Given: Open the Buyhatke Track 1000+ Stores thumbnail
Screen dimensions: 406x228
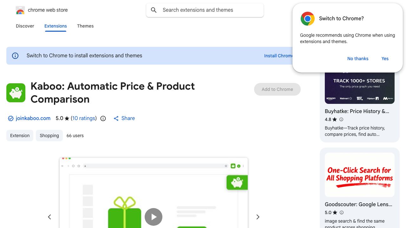Looking at the screenshot, I should pos(360,88).
